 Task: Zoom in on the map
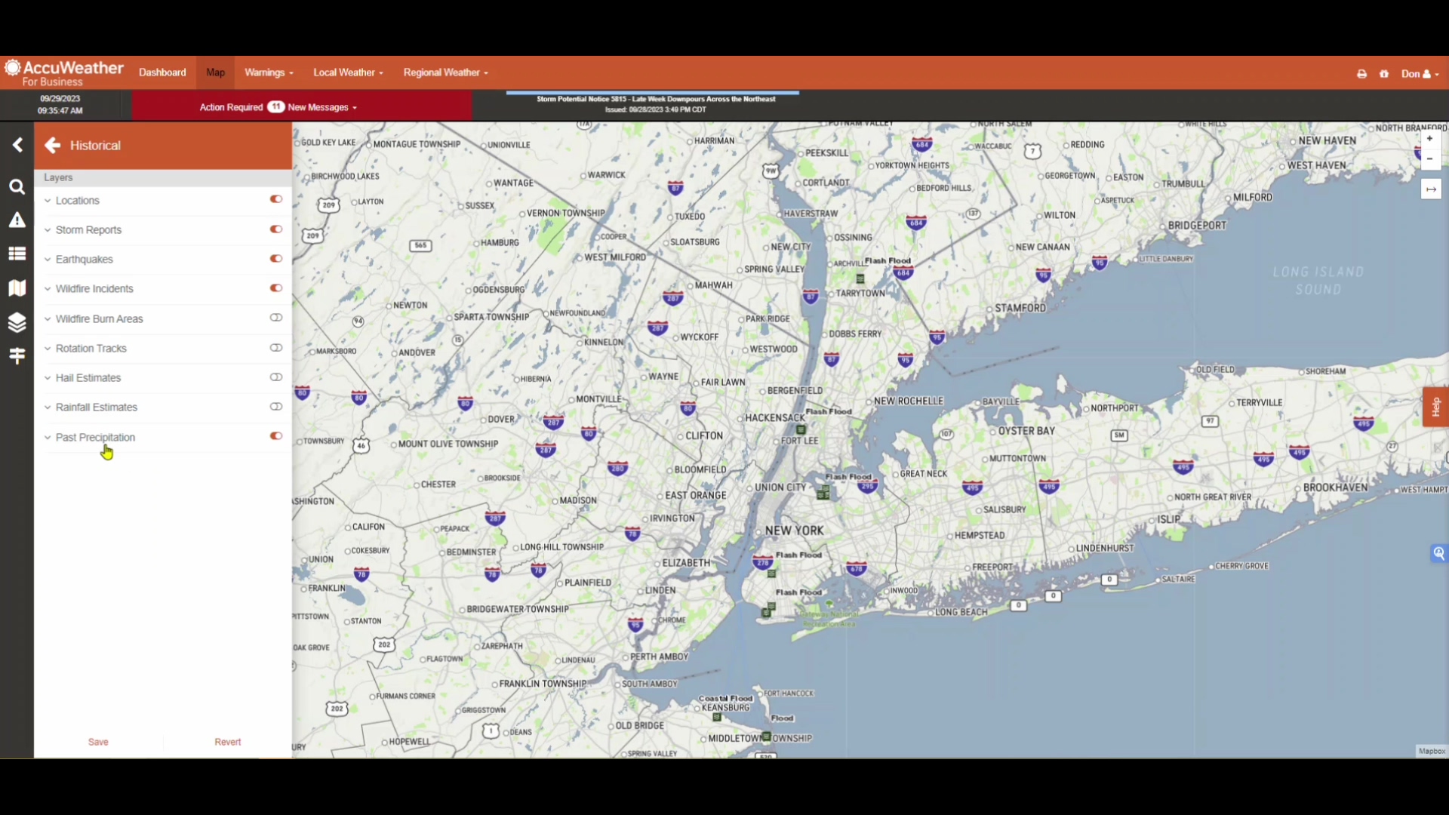1429,139
